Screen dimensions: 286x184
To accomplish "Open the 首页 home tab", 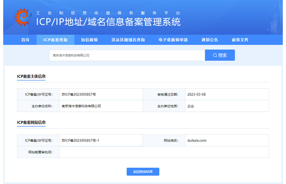I will point(25,40).
